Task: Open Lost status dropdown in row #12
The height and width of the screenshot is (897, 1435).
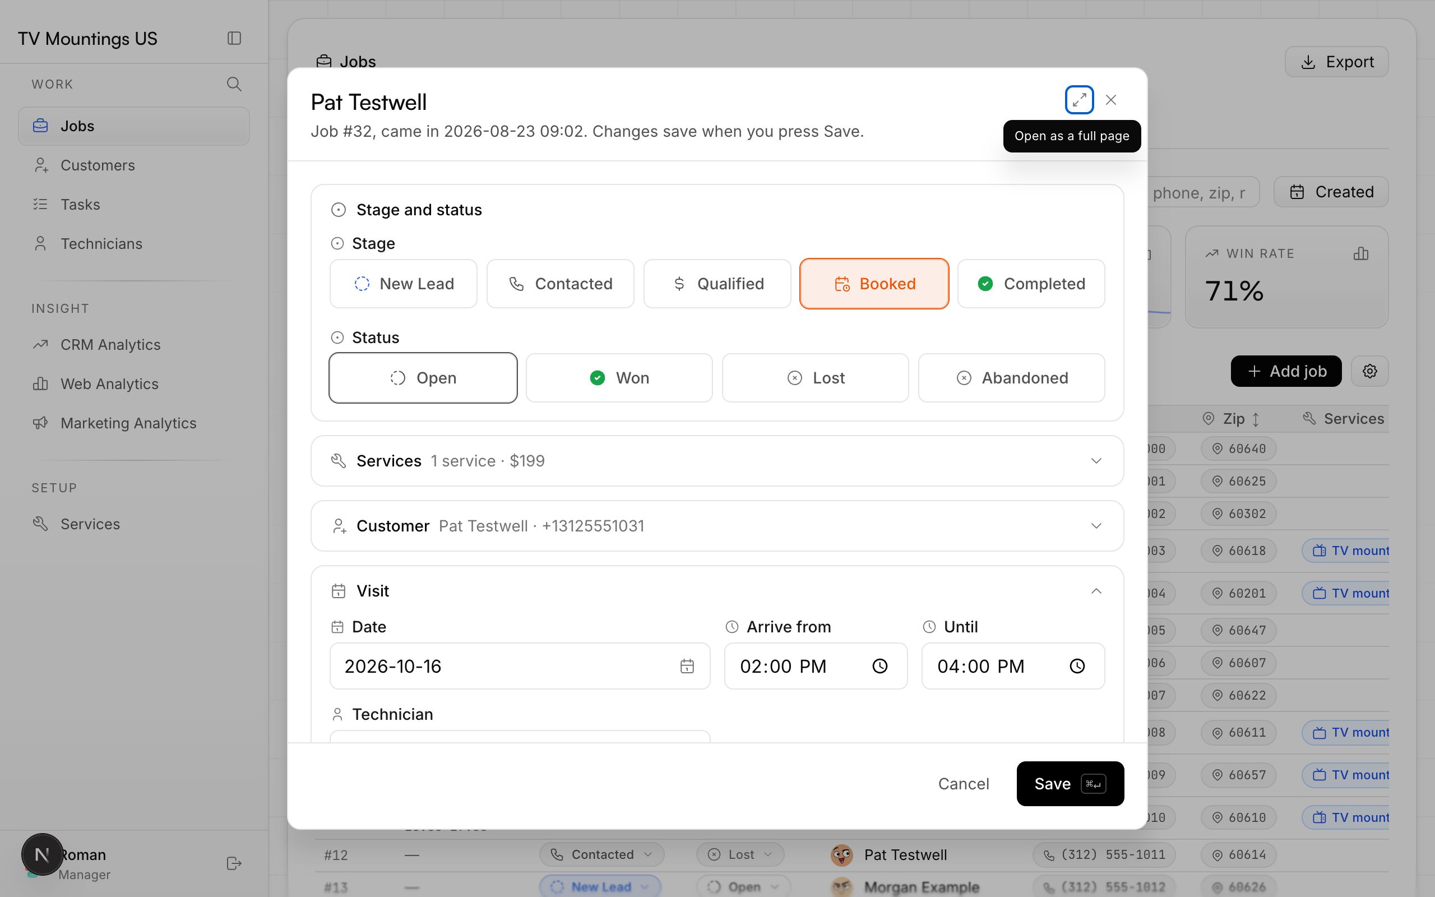Action: click(740, 854)
